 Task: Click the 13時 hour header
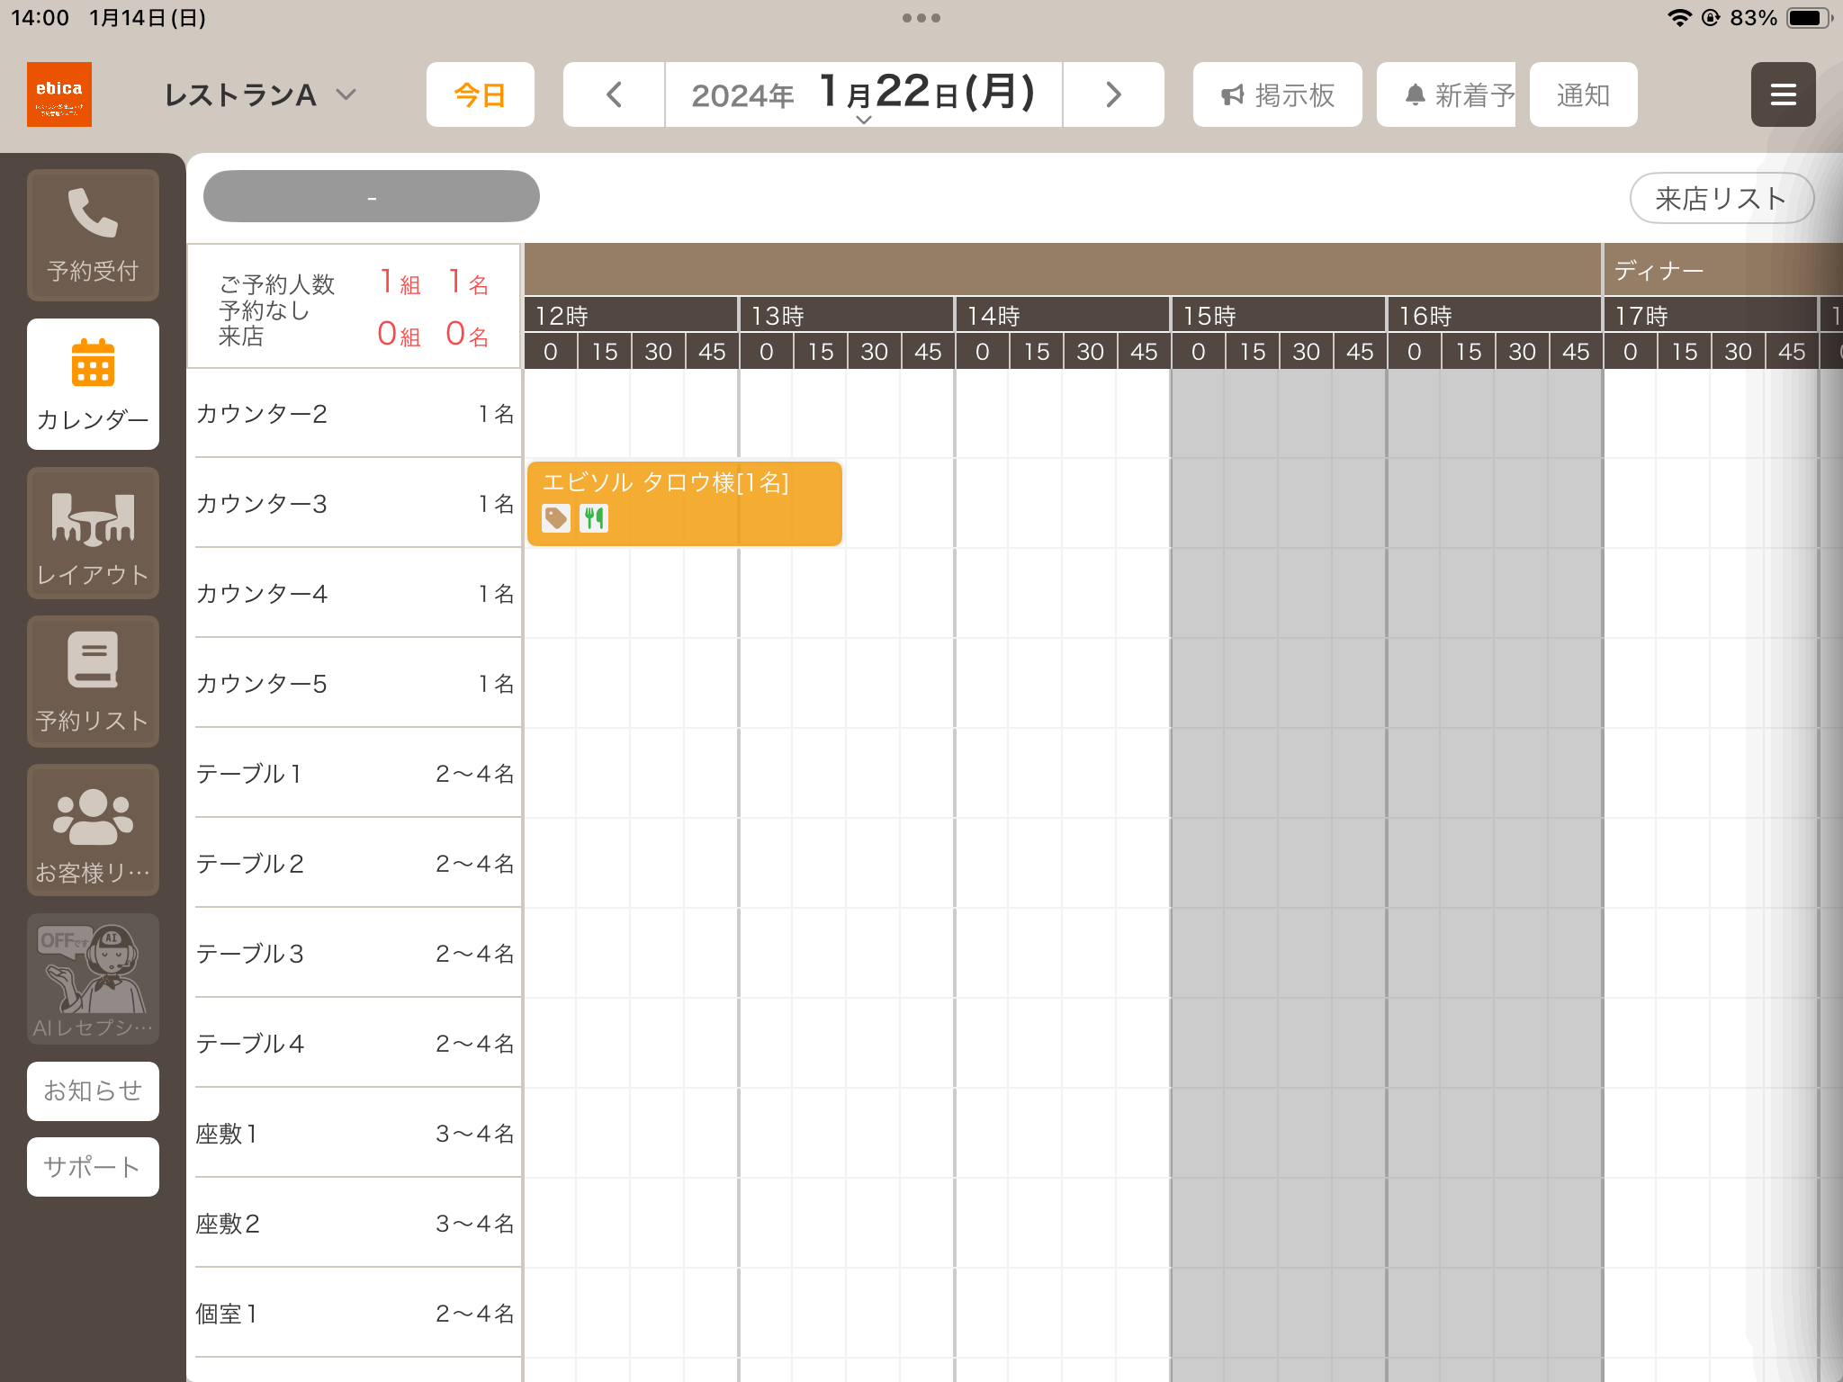(x=847, y=316)
